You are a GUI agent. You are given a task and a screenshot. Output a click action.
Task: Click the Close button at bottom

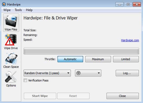click(123, 96)
